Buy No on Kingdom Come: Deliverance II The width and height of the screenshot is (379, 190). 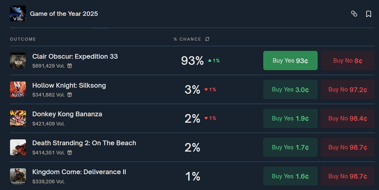click(347, 176)
